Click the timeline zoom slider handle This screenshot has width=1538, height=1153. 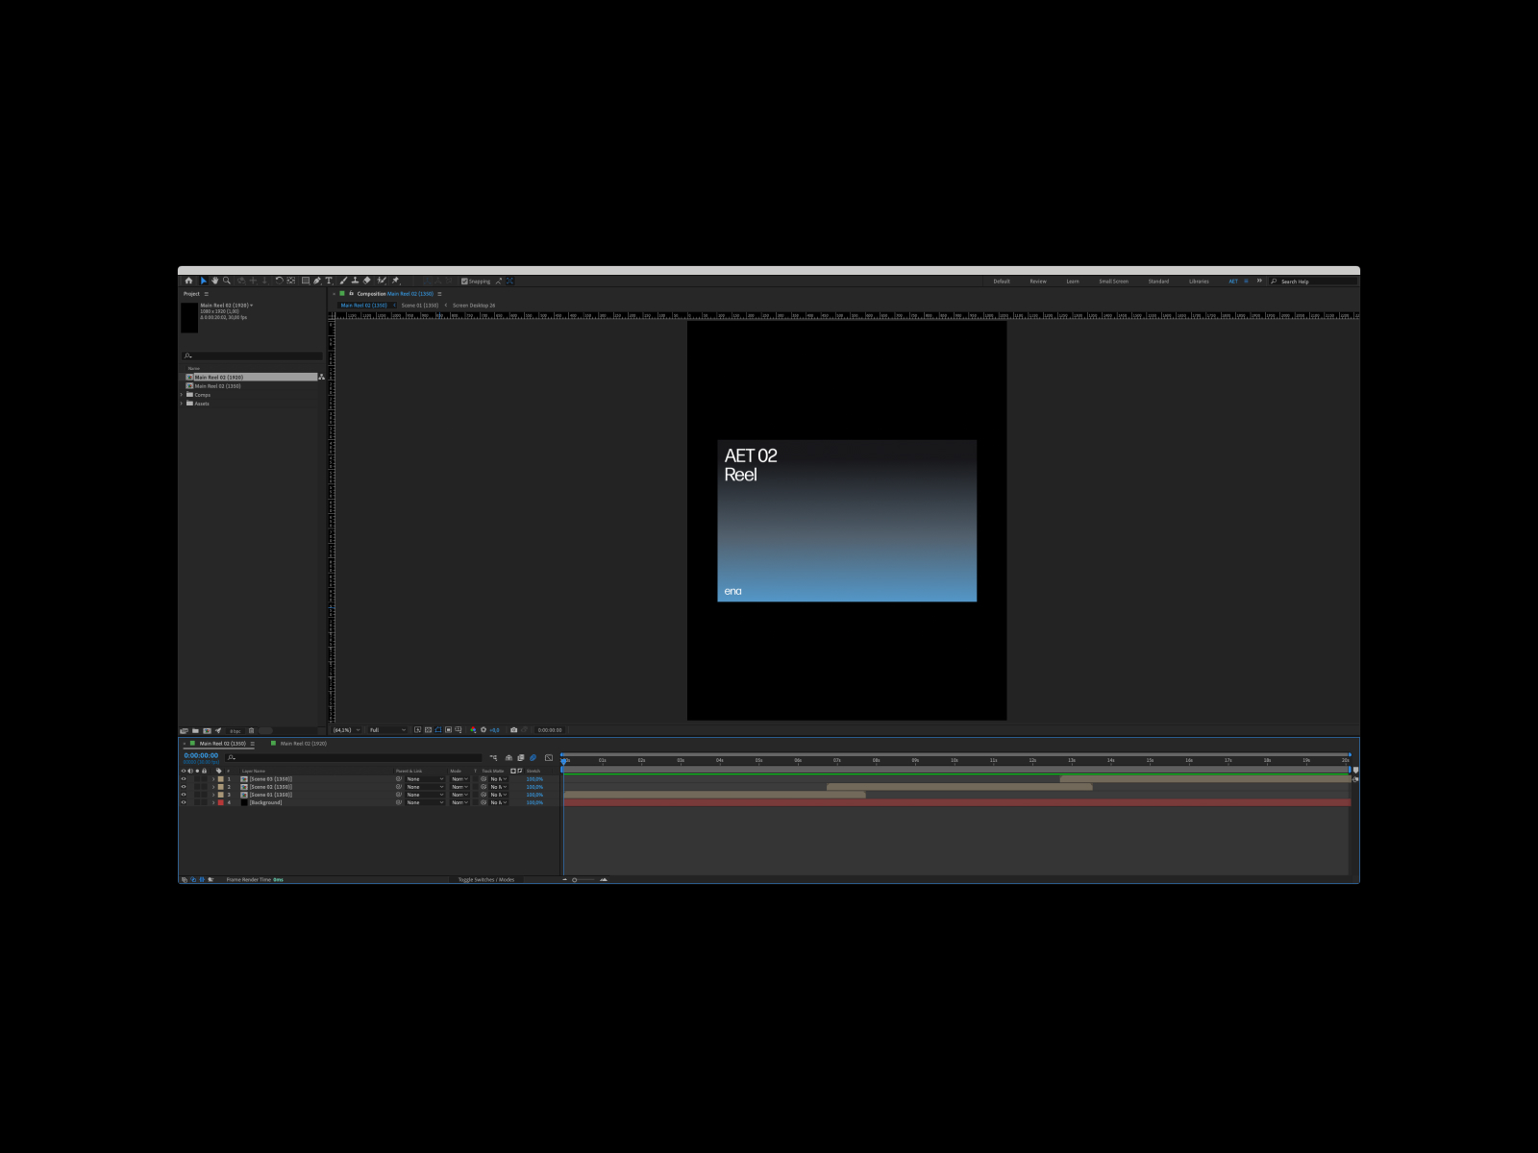575,879
